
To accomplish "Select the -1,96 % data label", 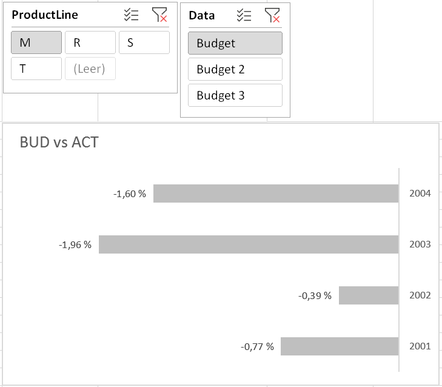I will tap(75, 245).
